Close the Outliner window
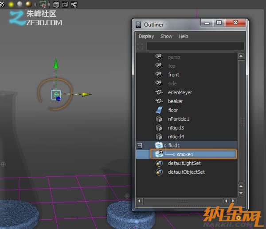266x229 pixels. point(235,23)
